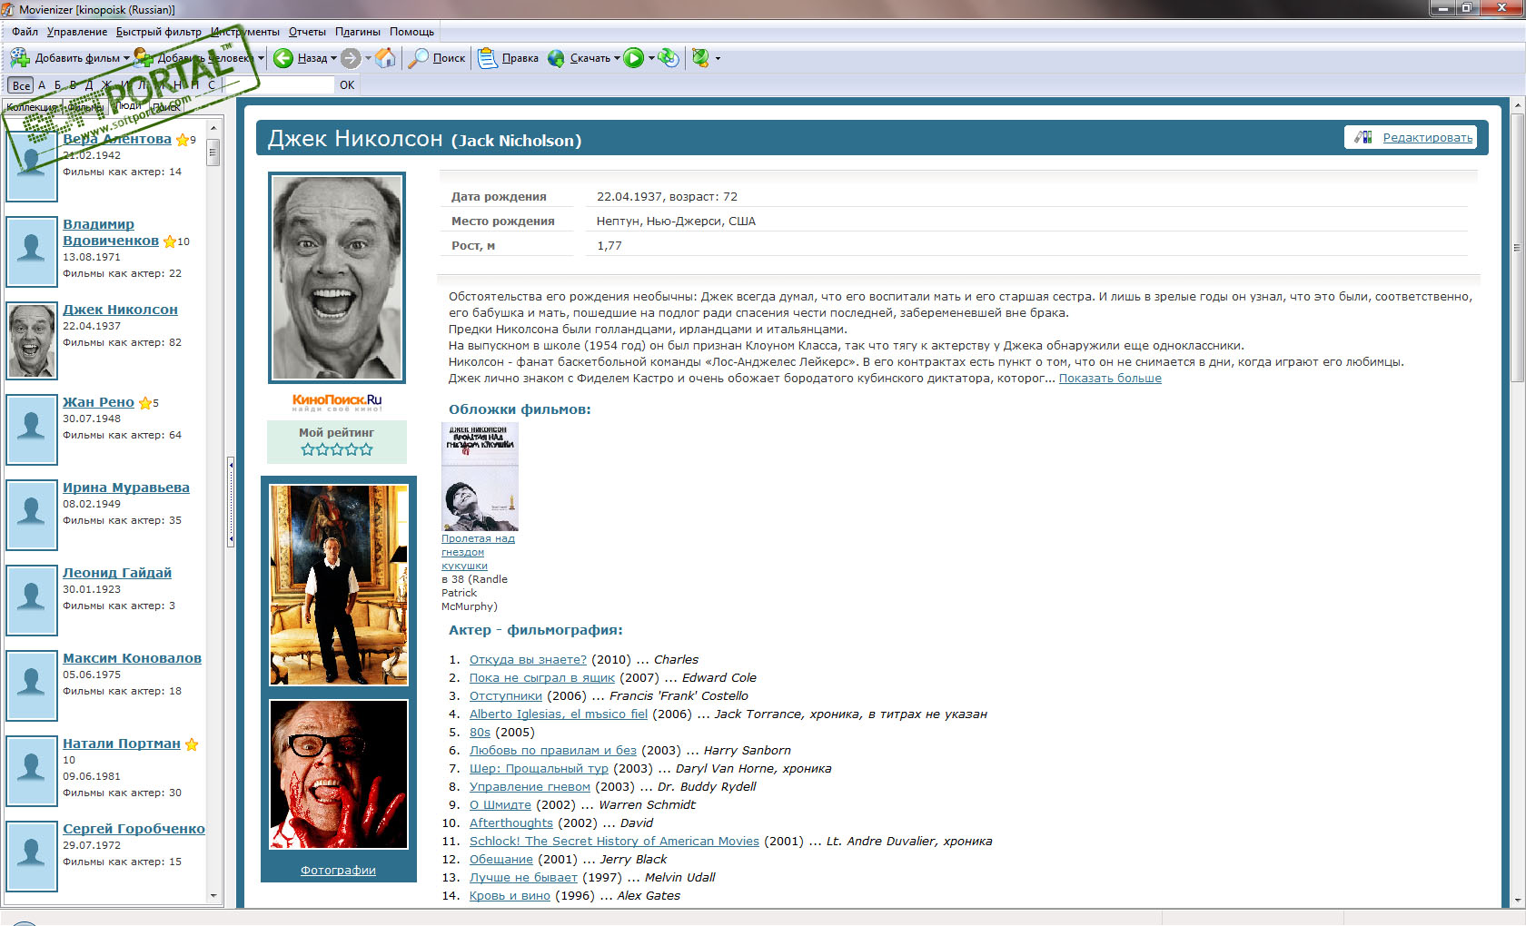Open the film Управление гневом
Image resolution: width=1526 pixels, height=926 pixels.
530,787
